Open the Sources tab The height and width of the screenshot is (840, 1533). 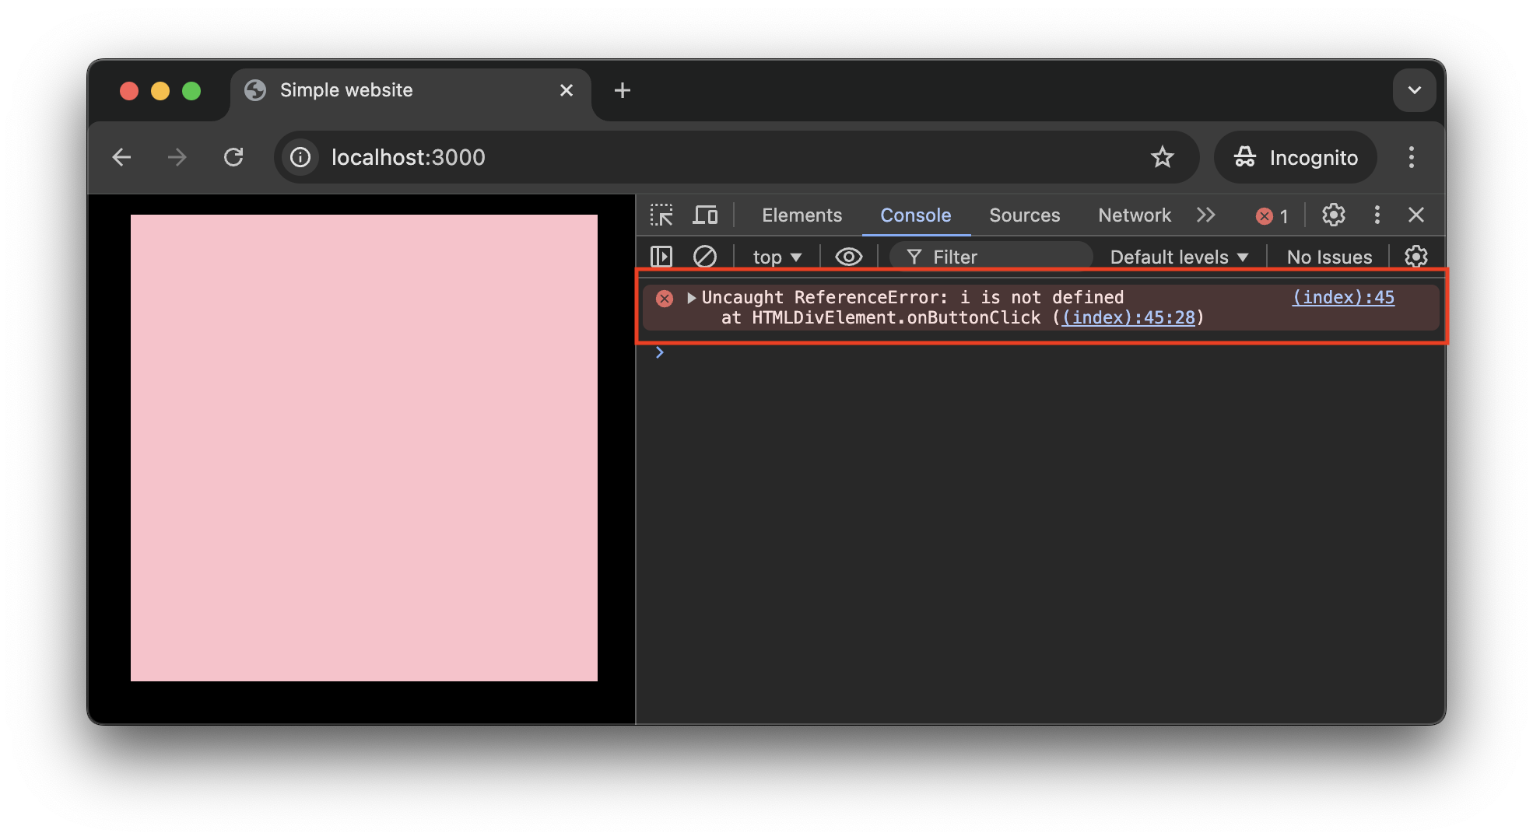(x=1024, y=215)
